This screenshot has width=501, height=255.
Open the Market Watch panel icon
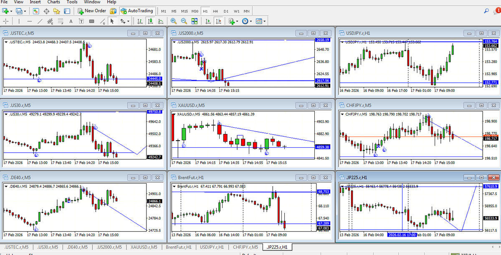(36, 11)
